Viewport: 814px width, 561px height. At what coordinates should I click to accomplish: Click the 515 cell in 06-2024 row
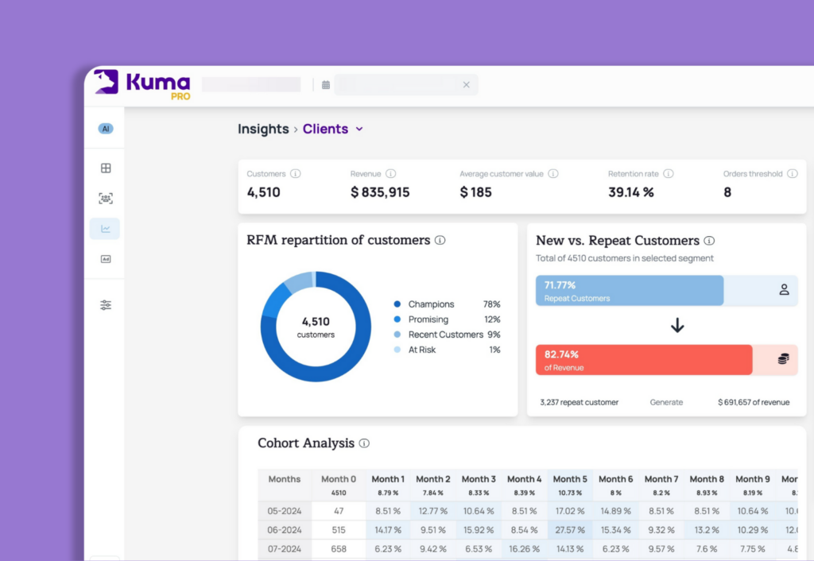pyautogui.click(x=339, y=530)
